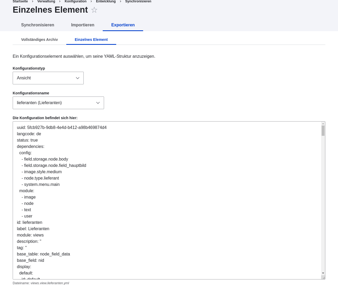Image resolution: width=338 pixels, height=285 pixels.
Task: Click the YAML textarea scrollbar thumb
Action: pos(323,131)
